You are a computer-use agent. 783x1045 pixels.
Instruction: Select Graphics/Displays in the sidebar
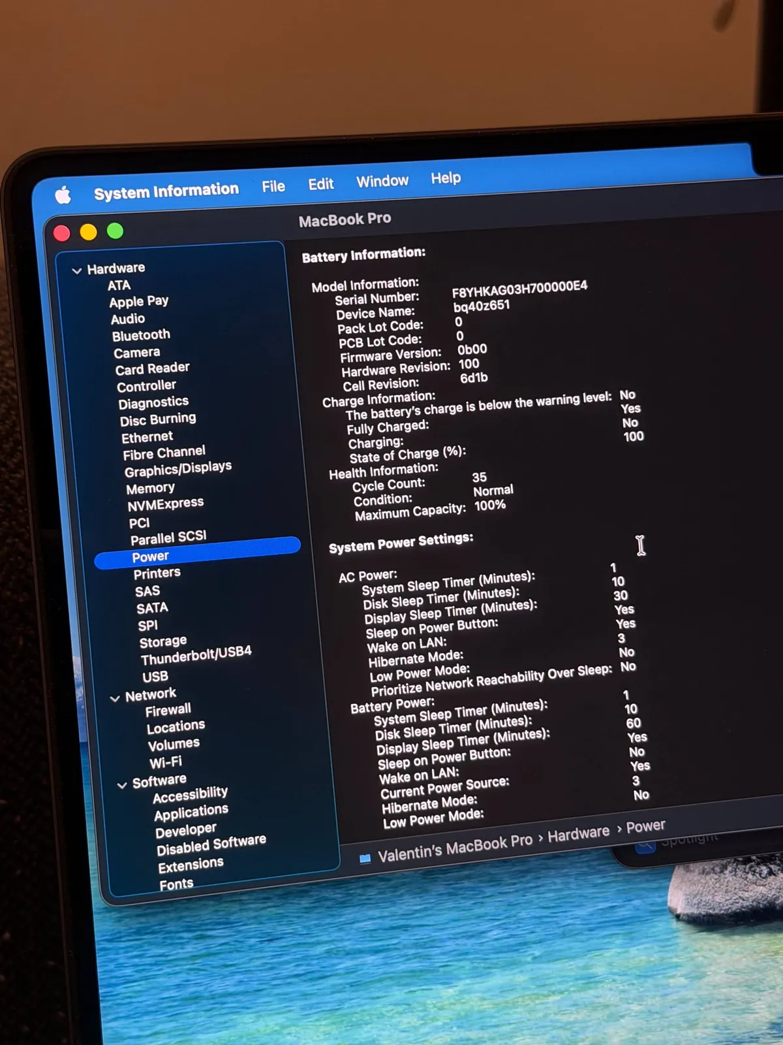[x=178, y=469]
